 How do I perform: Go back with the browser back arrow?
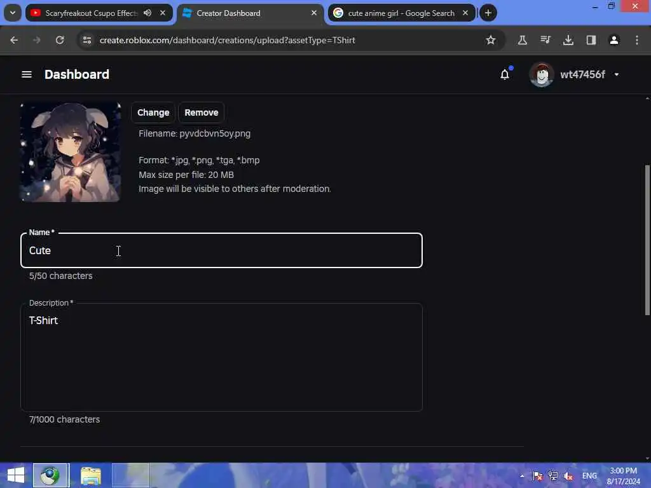(x=14, y=40)
